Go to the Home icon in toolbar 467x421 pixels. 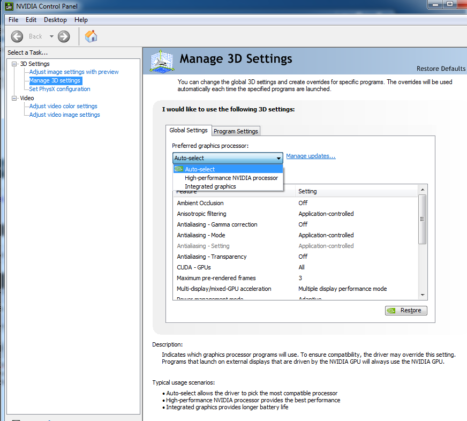91,36
